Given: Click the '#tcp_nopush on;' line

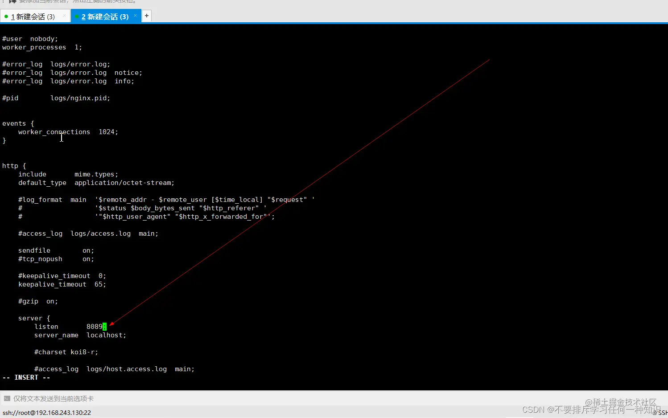Looking at the screenshot, I should [56, 259].
